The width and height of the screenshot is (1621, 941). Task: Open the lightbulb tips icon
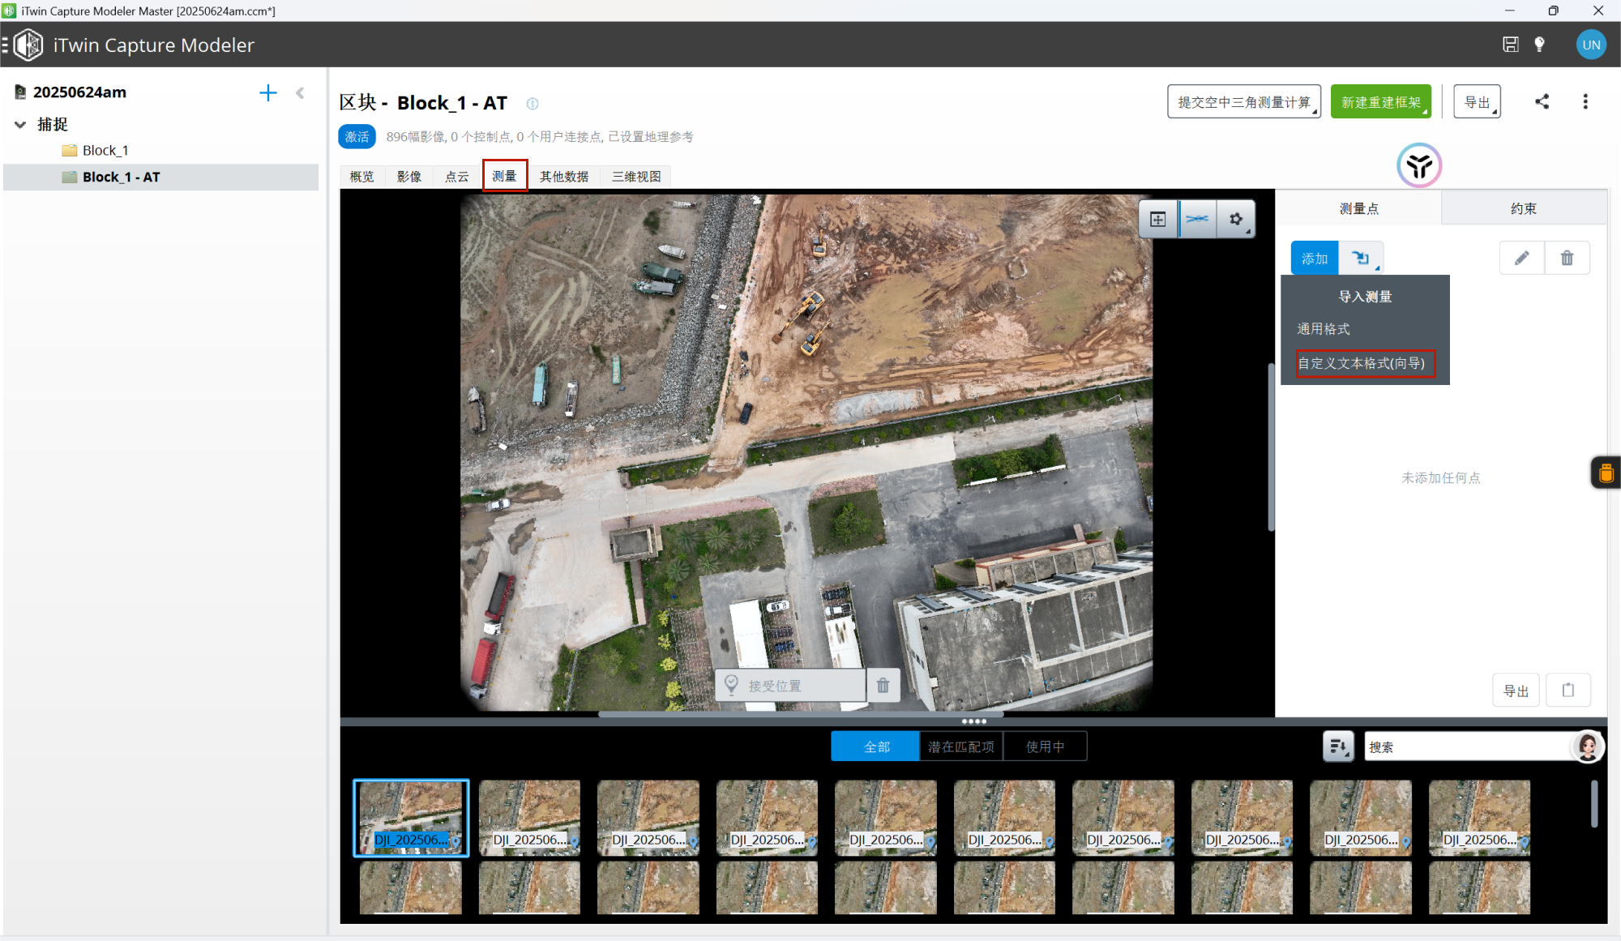click(x=1539, y=45)
